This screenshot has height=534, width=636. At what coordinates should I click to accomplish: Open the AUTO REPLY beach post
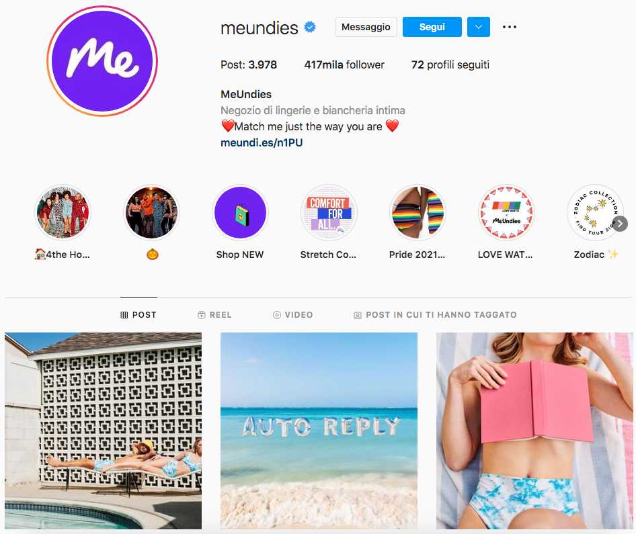(319, 431)
